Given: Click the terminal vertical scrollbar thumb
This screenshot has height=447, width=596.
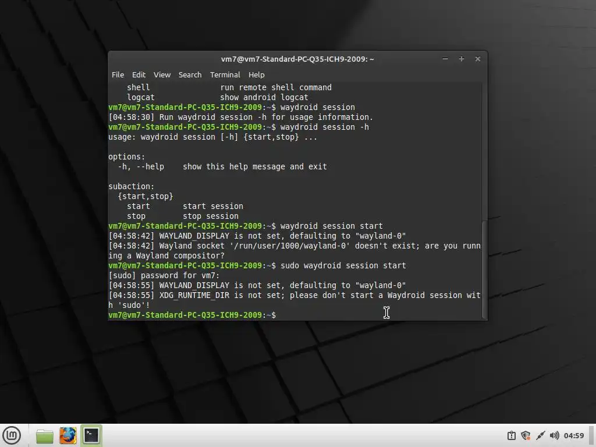Looking at the screenshot, I should (484, 269).
